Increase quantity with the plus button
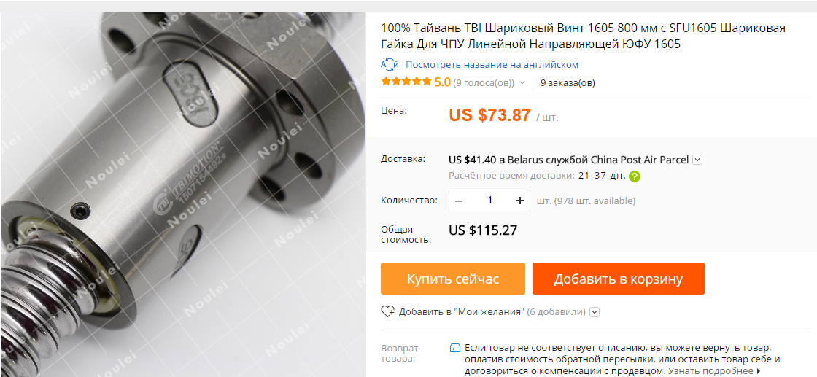 click(x=520, y=201)
